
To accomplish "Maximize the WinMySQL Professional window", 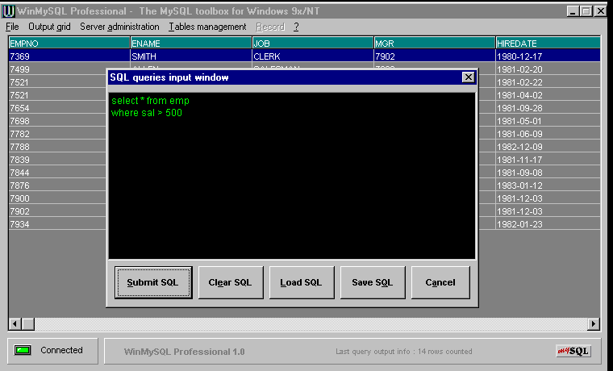I will [586, 11].
